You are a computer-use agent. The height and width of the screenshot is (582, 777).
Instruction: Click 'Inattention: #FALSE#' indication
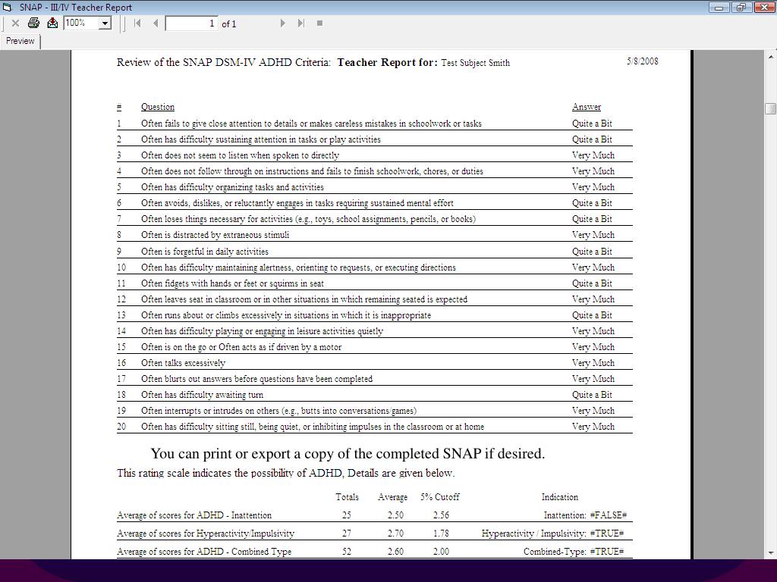pos(585,515)
